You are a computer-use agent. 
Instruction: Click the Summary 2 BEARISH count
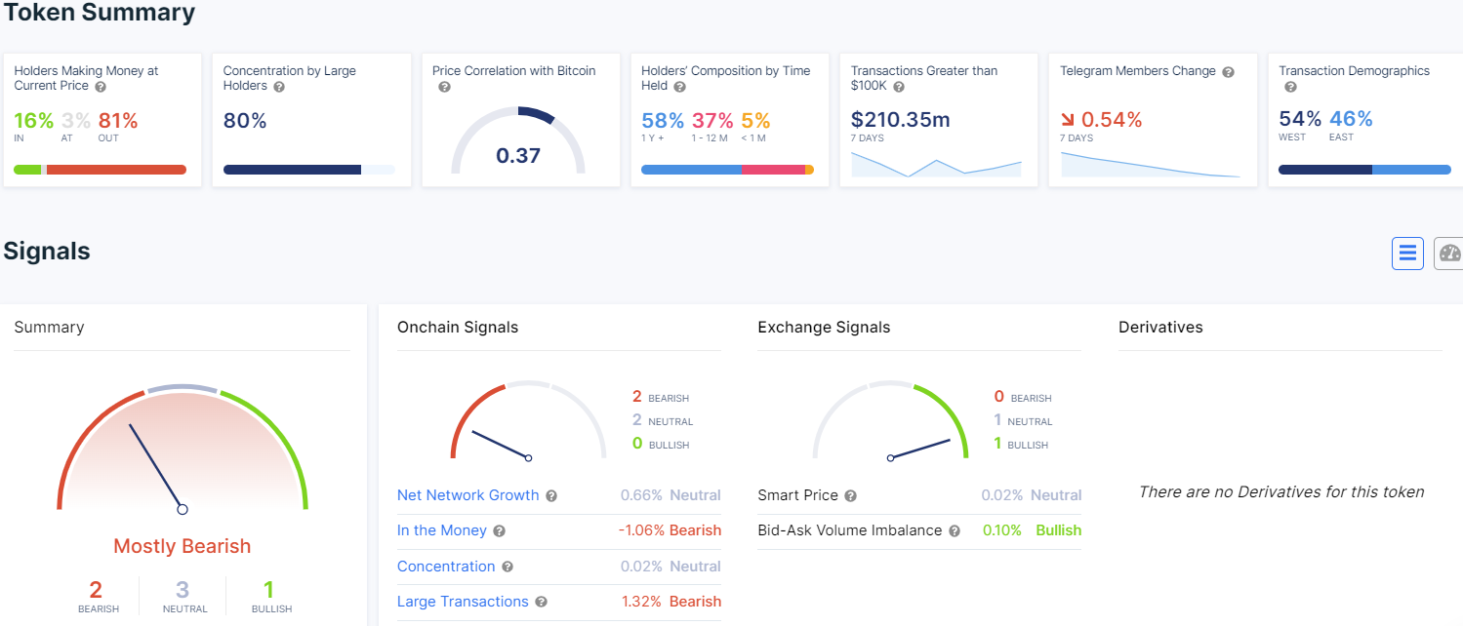tap(97, 589)
